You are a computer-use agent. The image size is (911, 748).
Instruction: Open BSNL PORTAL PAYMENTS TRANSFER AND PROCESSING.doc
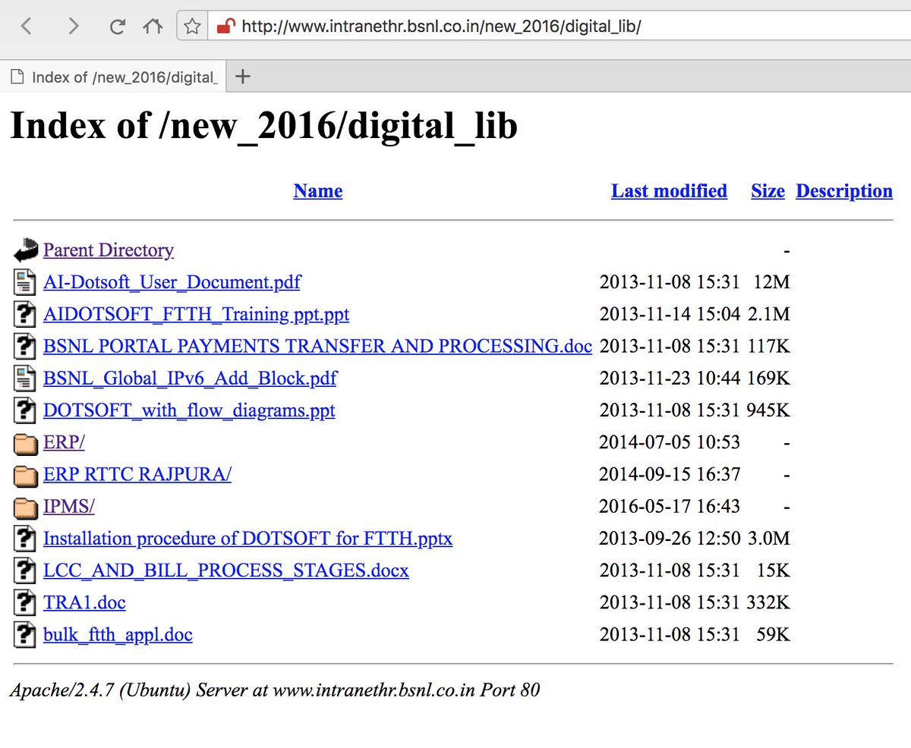click(317, 346)
